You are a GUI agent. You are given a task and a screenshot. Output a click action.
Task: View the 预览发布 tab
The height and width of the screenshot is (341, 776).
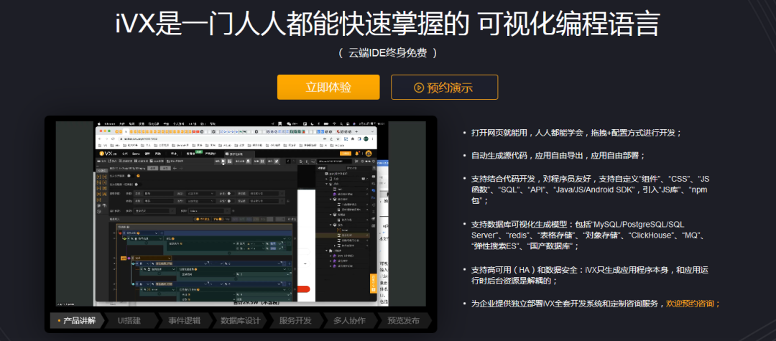point(403,321)
